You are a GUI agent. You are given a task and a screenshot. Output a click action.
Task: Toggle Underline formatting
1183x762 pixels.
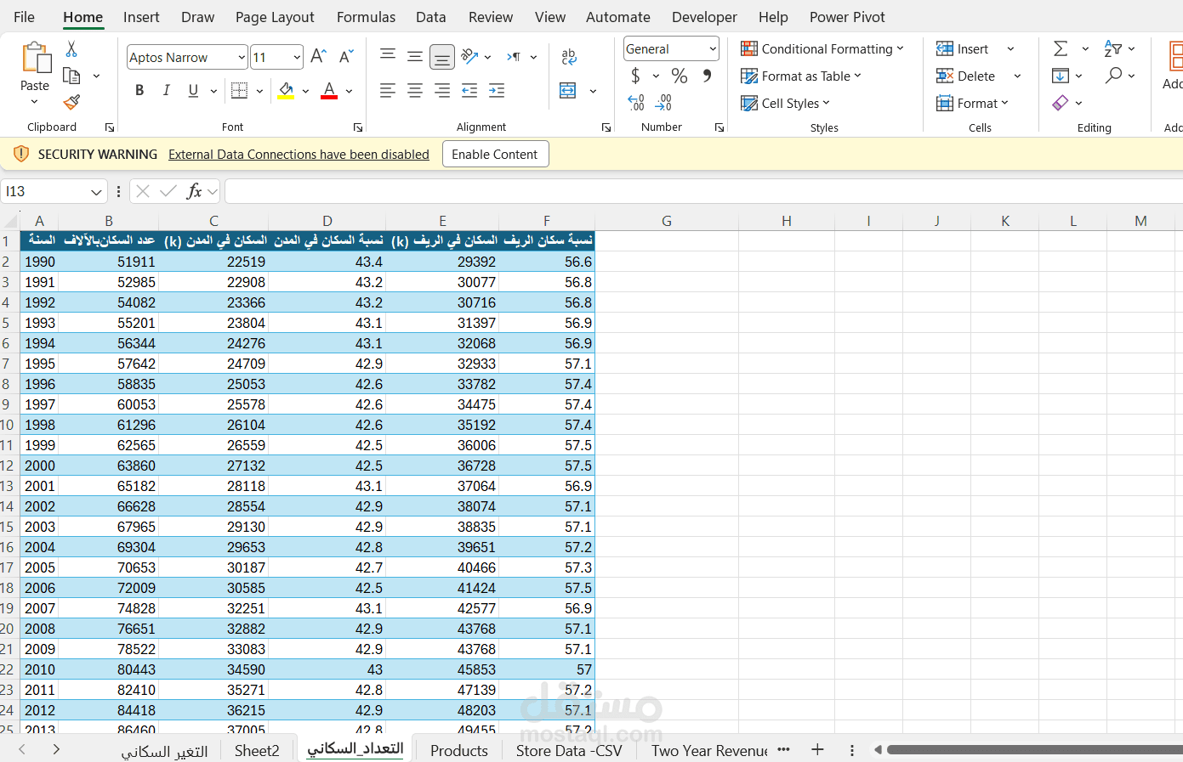194,90
